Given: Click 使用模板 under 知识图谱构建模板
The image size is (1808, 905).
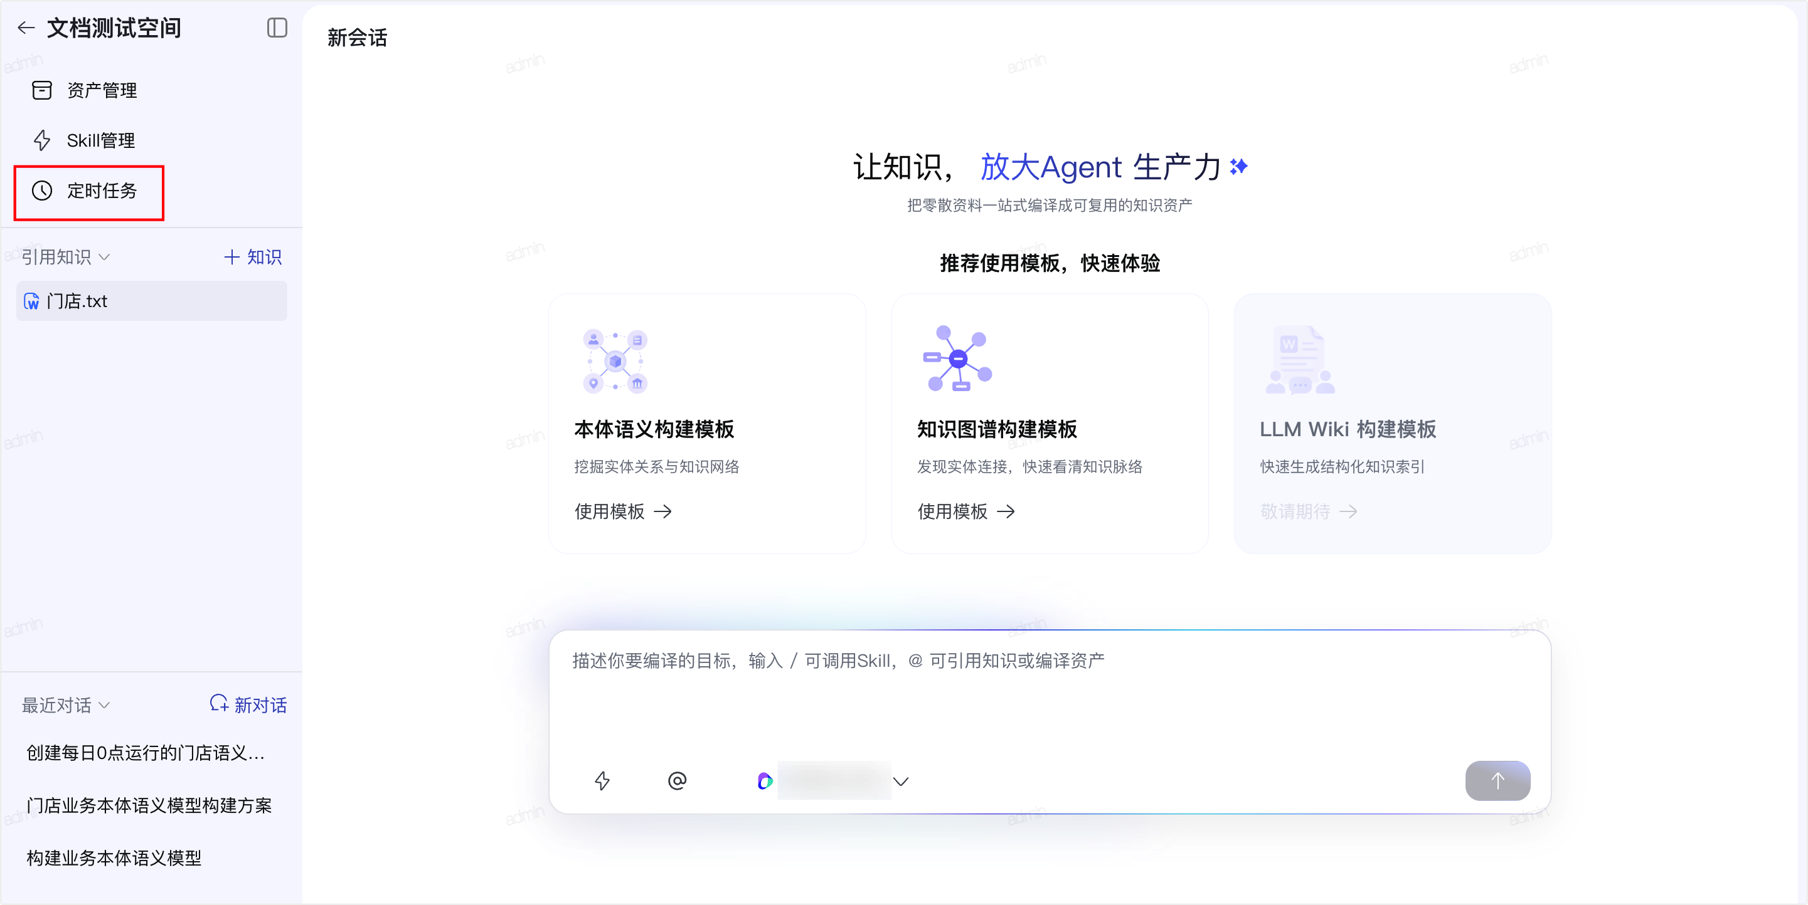Looking at the screenshot, I should (x=967, y=511).
